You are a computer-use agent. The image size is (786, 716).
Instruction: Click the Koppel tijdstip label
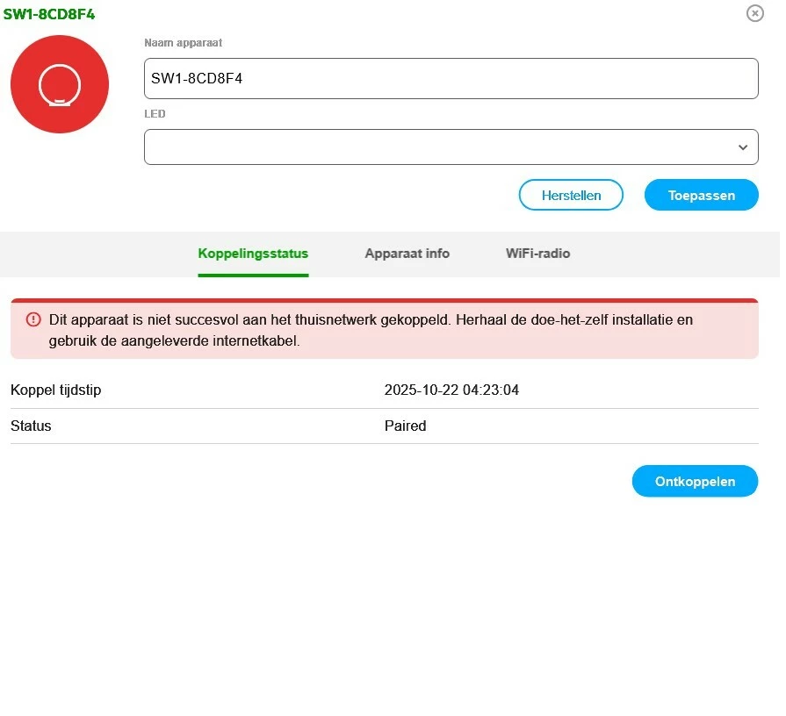[x=55, y=390]
